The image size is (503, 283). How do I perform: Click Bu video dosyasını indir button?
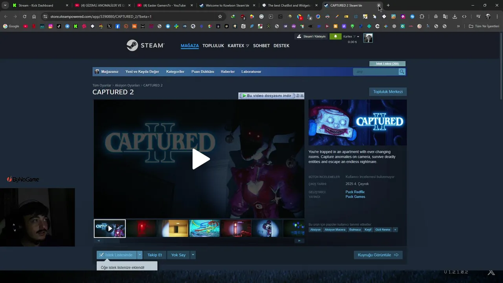267,96
